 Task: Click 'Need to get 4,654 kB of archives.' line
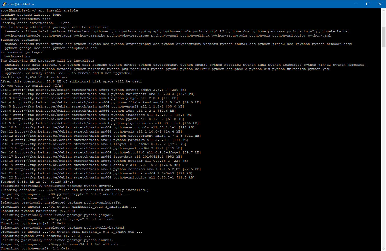(x=35, y=77)
